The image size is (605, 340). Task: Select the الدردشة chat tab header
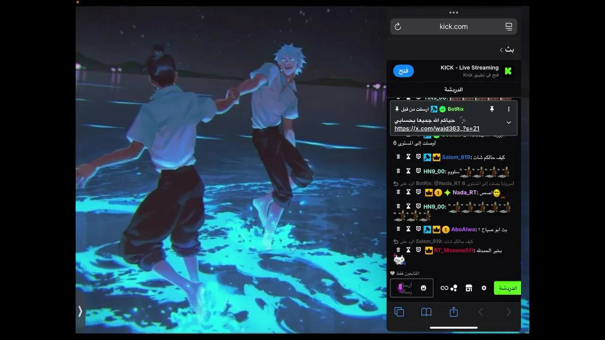click(454, 89)
